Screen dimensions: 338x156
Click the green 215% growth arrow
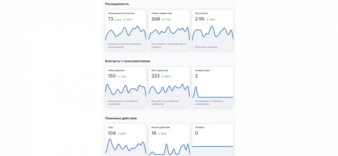tap(163, 19)
